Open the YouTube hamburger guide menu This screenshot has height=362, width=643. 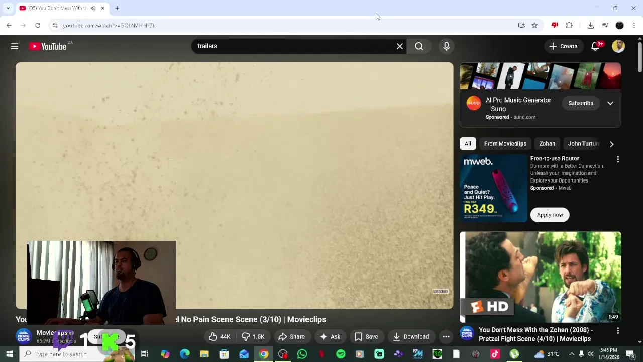coord(15,46)
